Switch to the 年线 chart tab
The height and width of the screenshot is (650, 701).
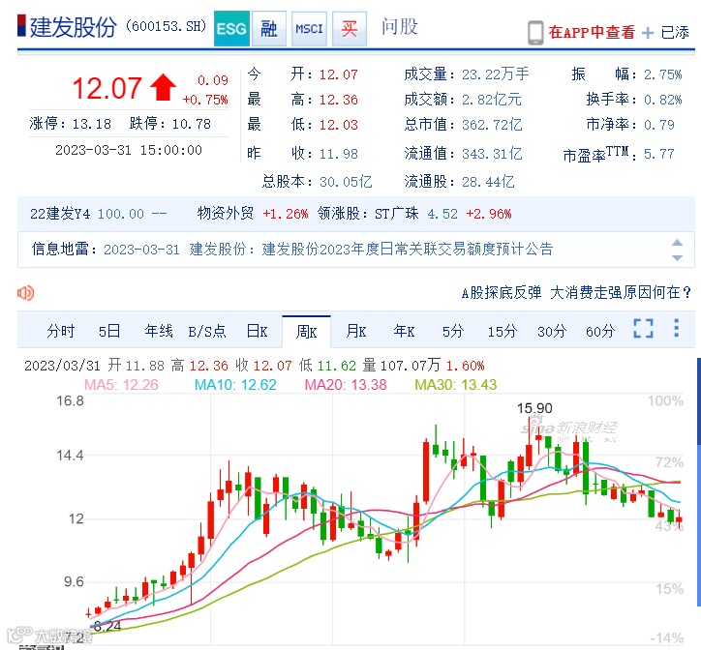click(158, 332)
